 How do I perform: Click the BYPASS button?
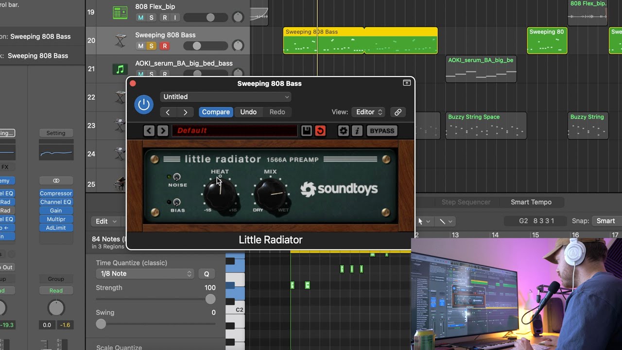coord(382,131)
